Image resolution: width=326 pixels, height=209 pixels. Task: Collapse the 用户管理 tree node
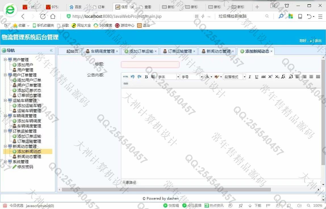[5, 60]
